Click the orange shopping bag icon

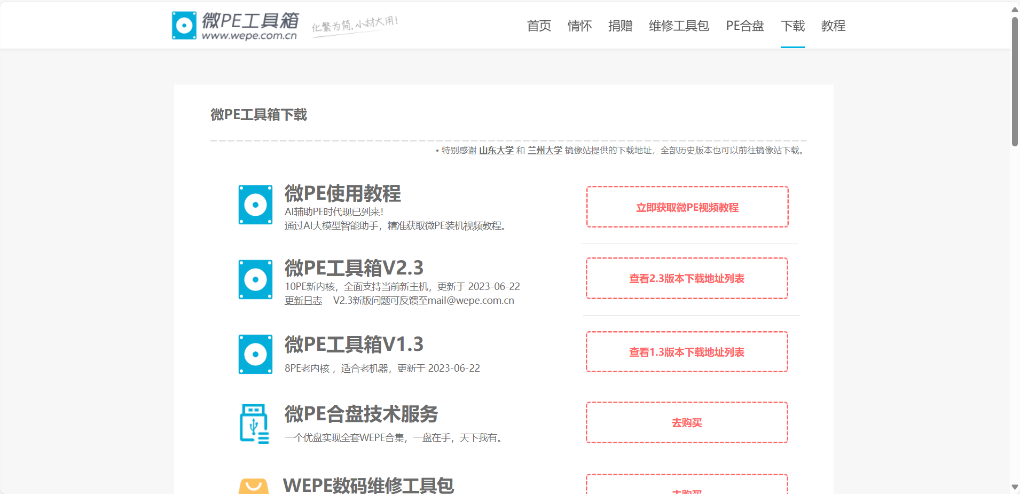coord(254,487)
